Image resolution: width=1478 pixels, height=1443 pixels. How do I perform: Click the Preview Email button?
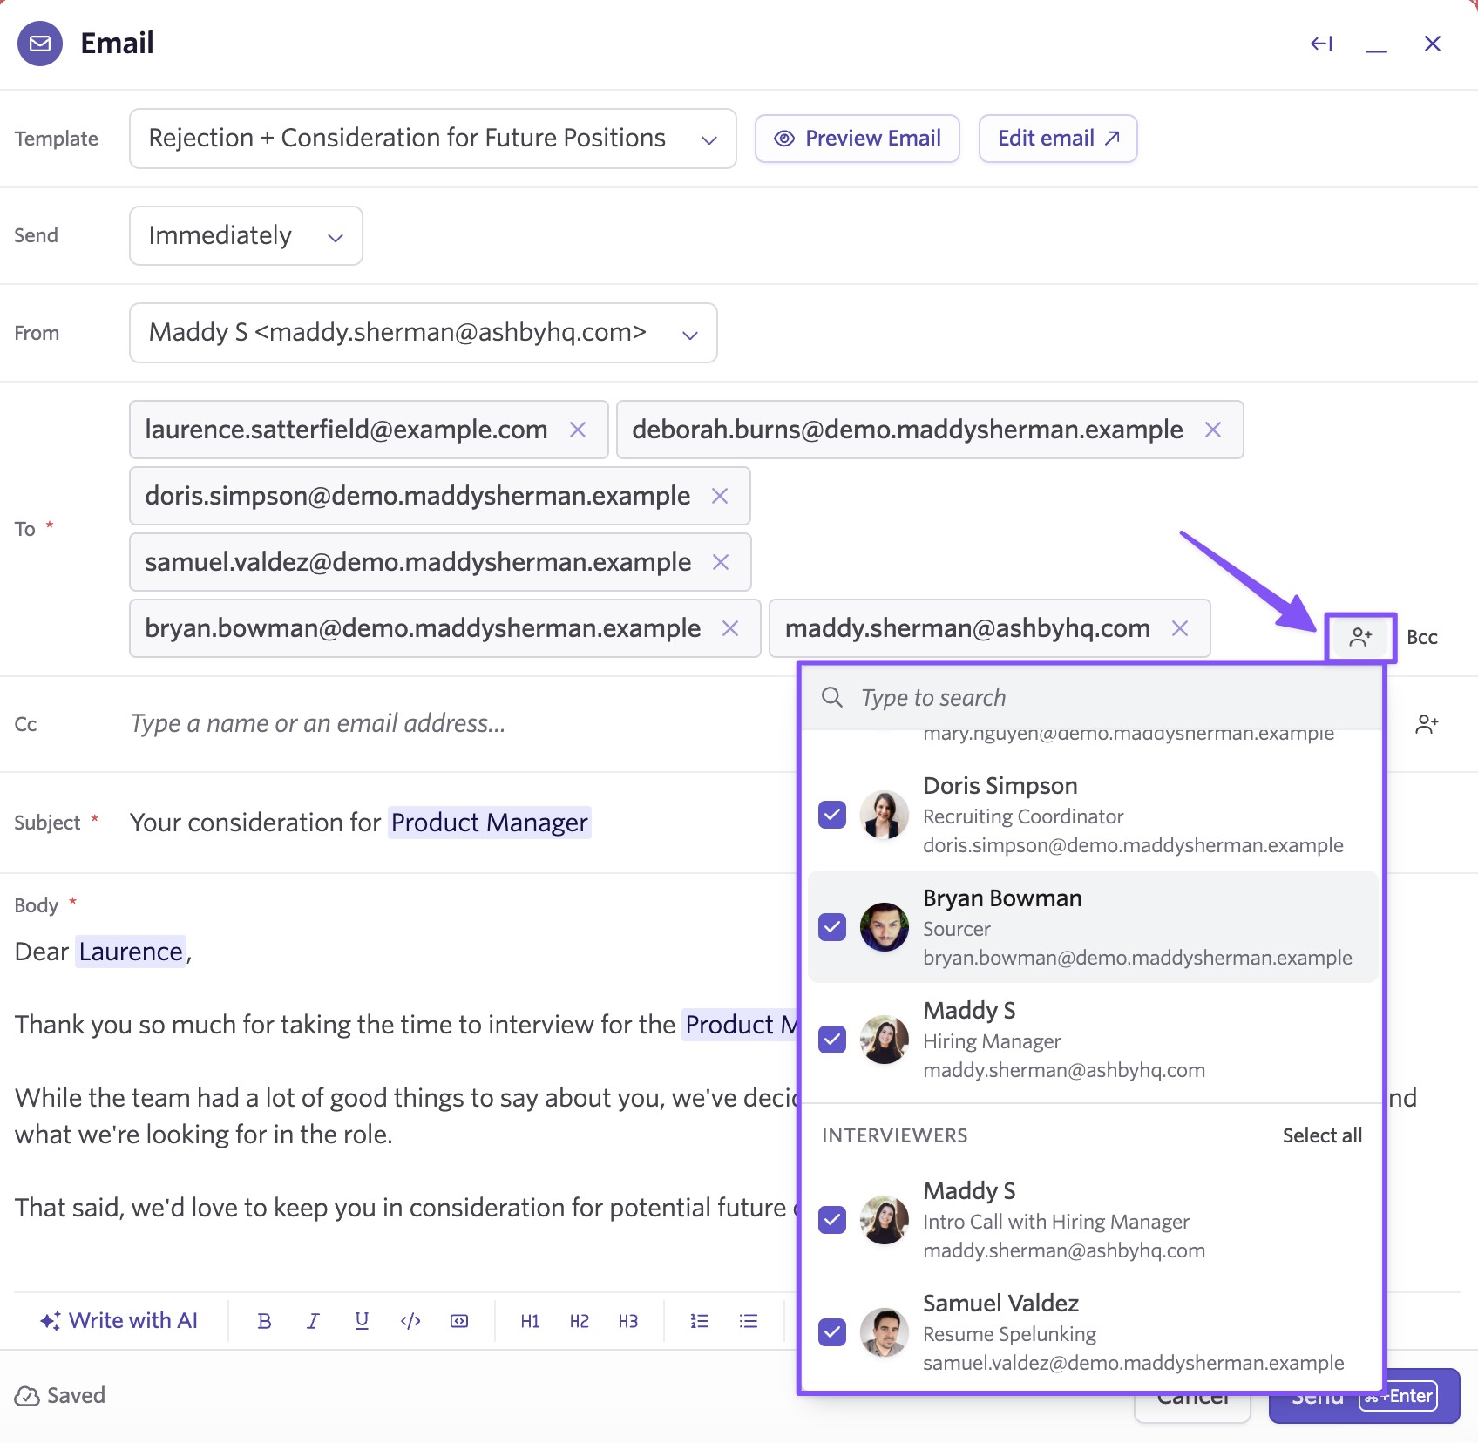point(858,139)
